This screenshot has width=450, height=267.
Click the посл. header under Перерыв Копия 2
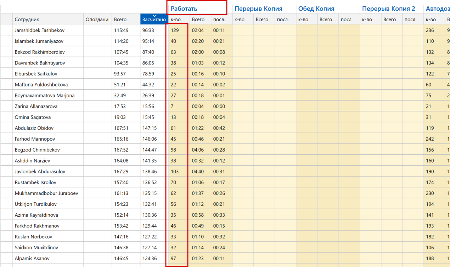tap(413, 19)
